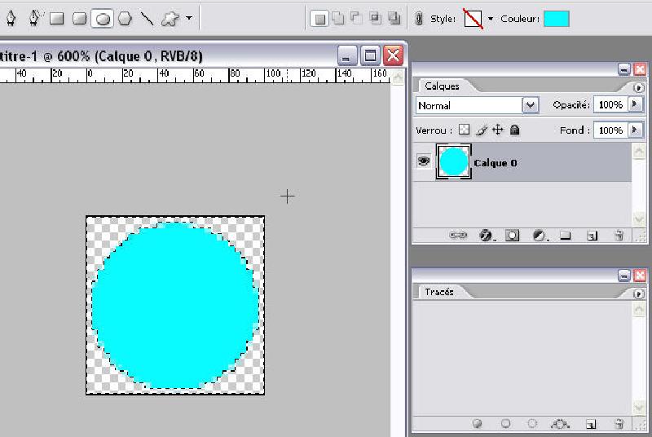652x437 pixels.
Task: Create a new layer group
Action: coord(565,236)
